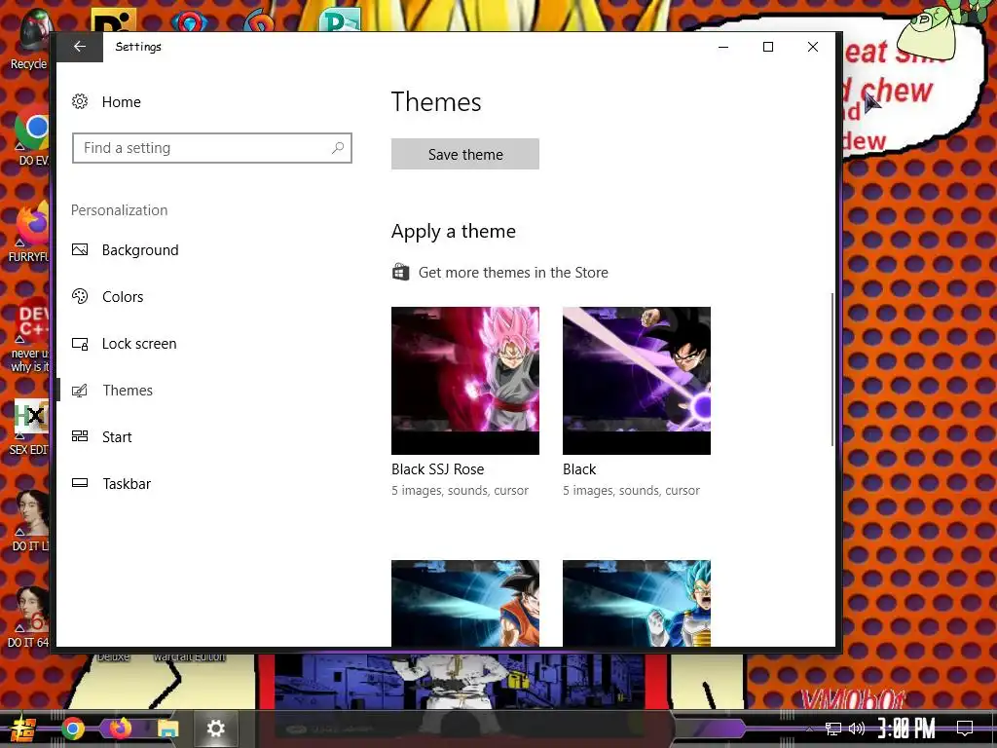Image resolution: width=997 pixels, height=748 pixels.
Task: Click the Lock screen icon
Action: [80, 344]
